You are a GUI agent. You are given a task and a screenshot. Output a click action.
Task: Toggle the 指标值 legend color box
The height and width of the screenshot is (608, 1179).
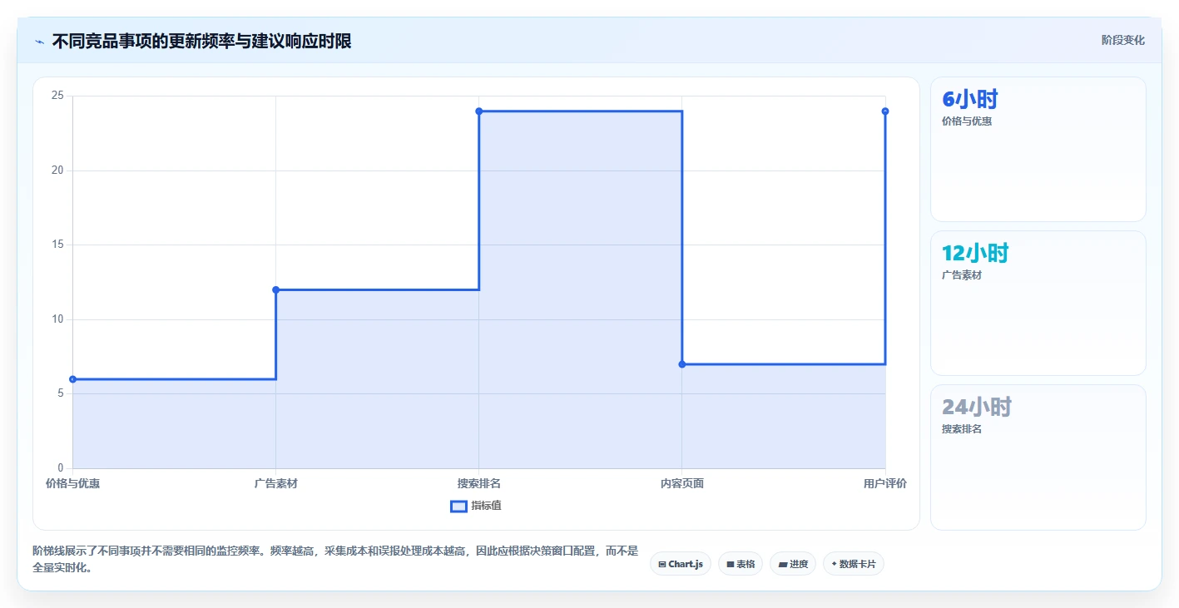point(458,507)
